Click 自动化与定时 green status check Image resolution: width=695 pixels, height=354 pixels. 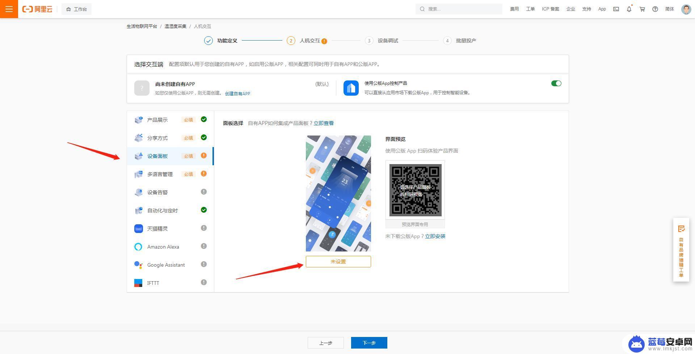[204, 210]
